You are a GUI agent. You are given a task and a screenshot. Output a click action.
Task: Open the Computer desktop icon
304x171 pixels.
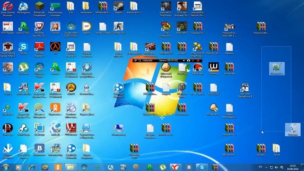(x=118, y=130)
